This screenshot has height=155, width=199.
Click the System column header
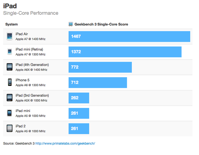click(12, 24)
